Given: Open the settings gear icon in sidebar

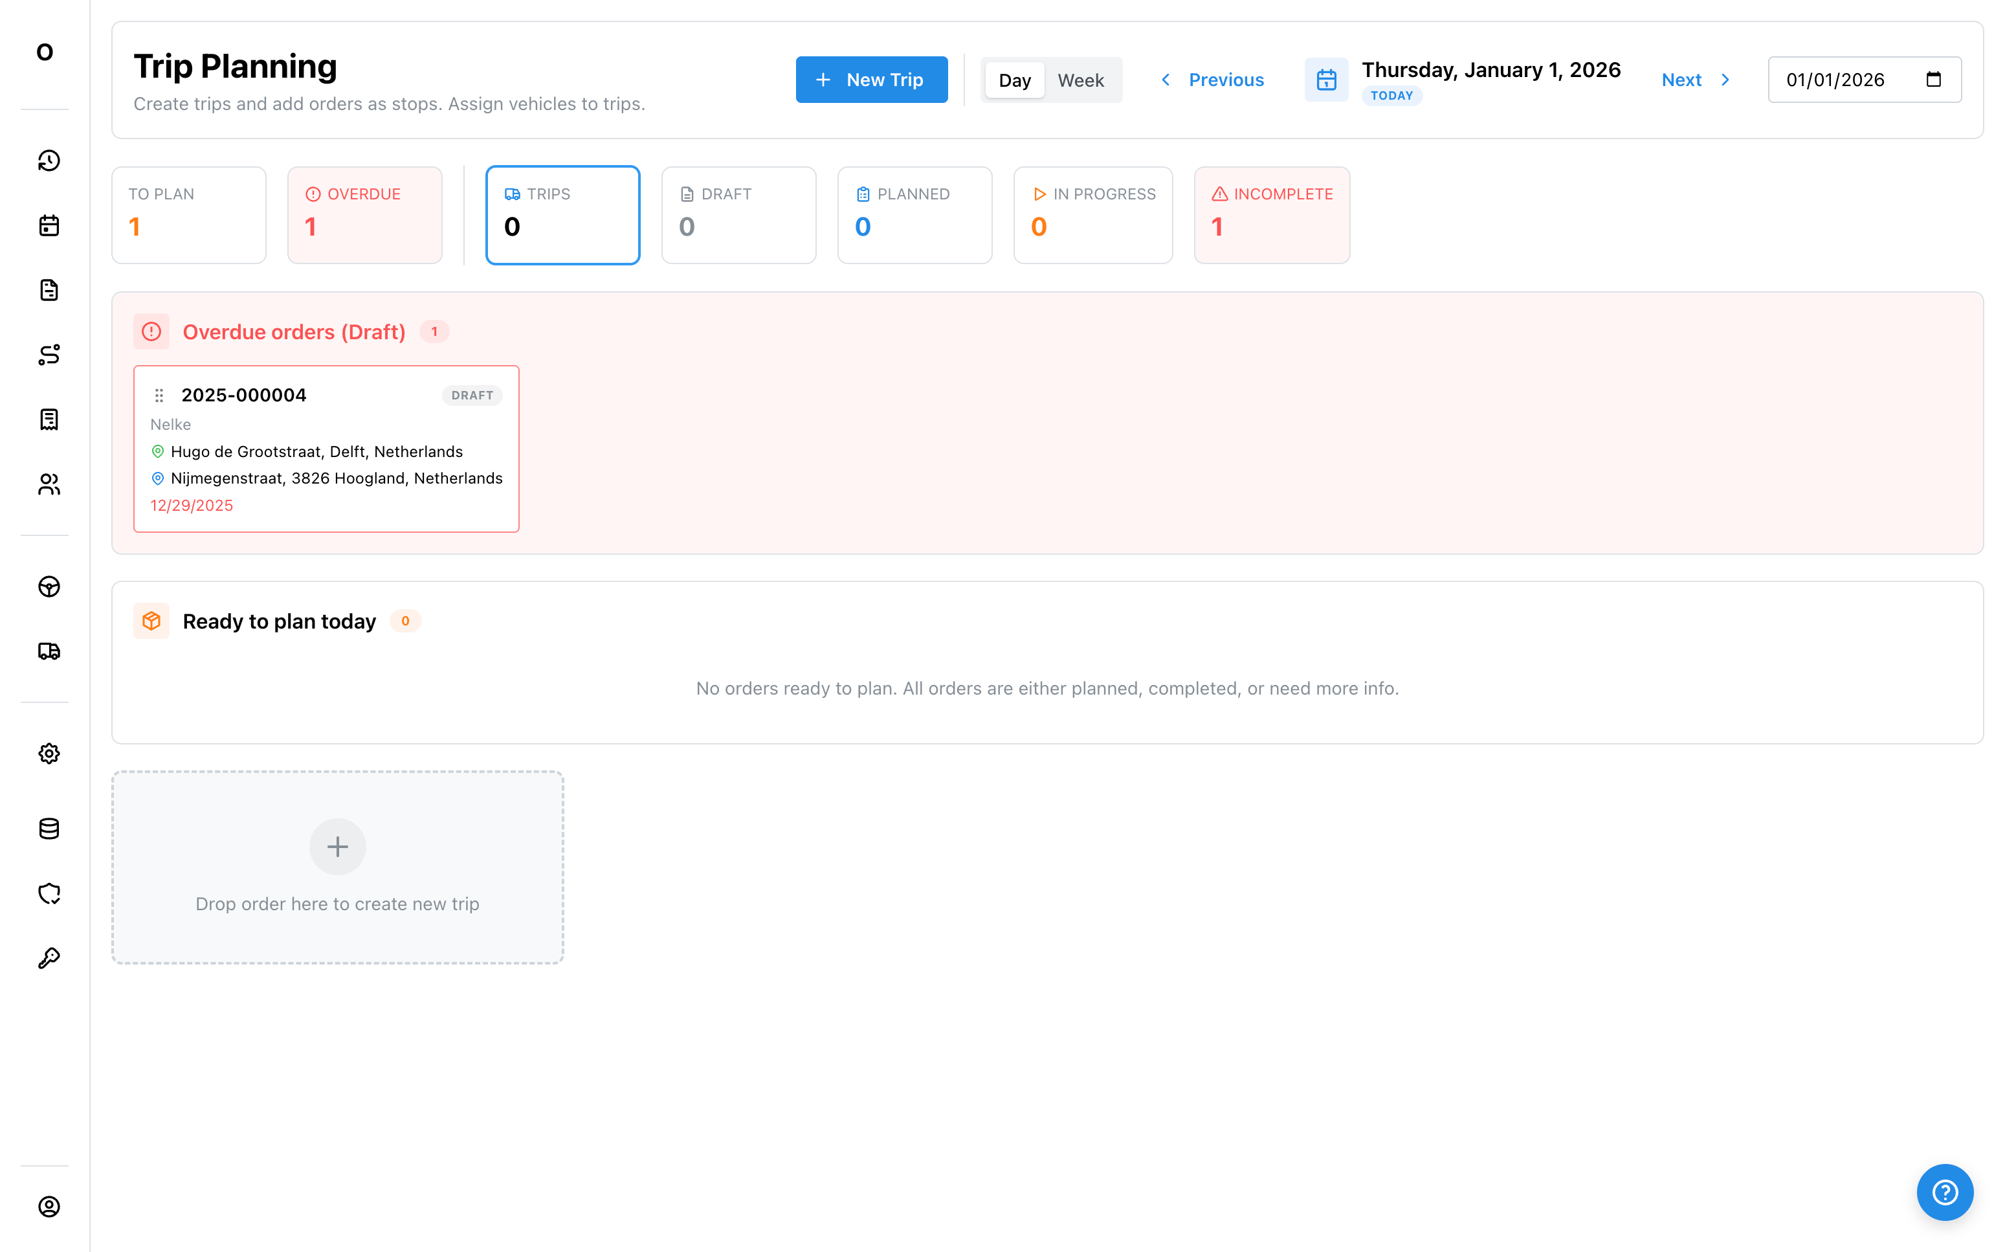Looking at the screenshot, I should 49,754.
